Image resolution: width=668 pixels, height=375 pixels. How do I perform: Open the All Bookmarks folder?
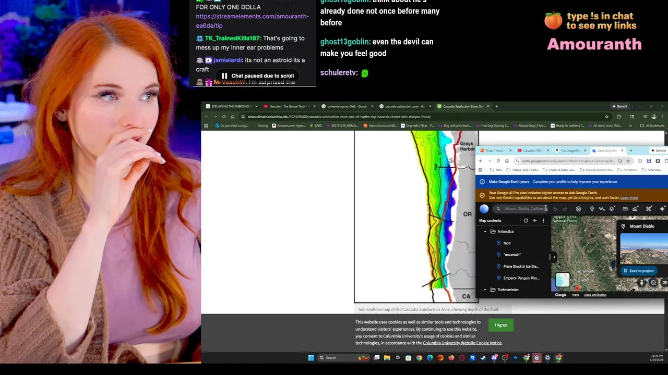point(652,126)
